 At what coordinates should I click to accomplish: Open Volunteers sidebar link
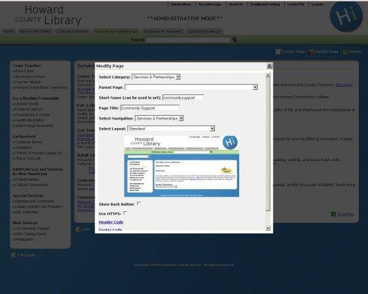pyautogui.click(x=23, y=148)
